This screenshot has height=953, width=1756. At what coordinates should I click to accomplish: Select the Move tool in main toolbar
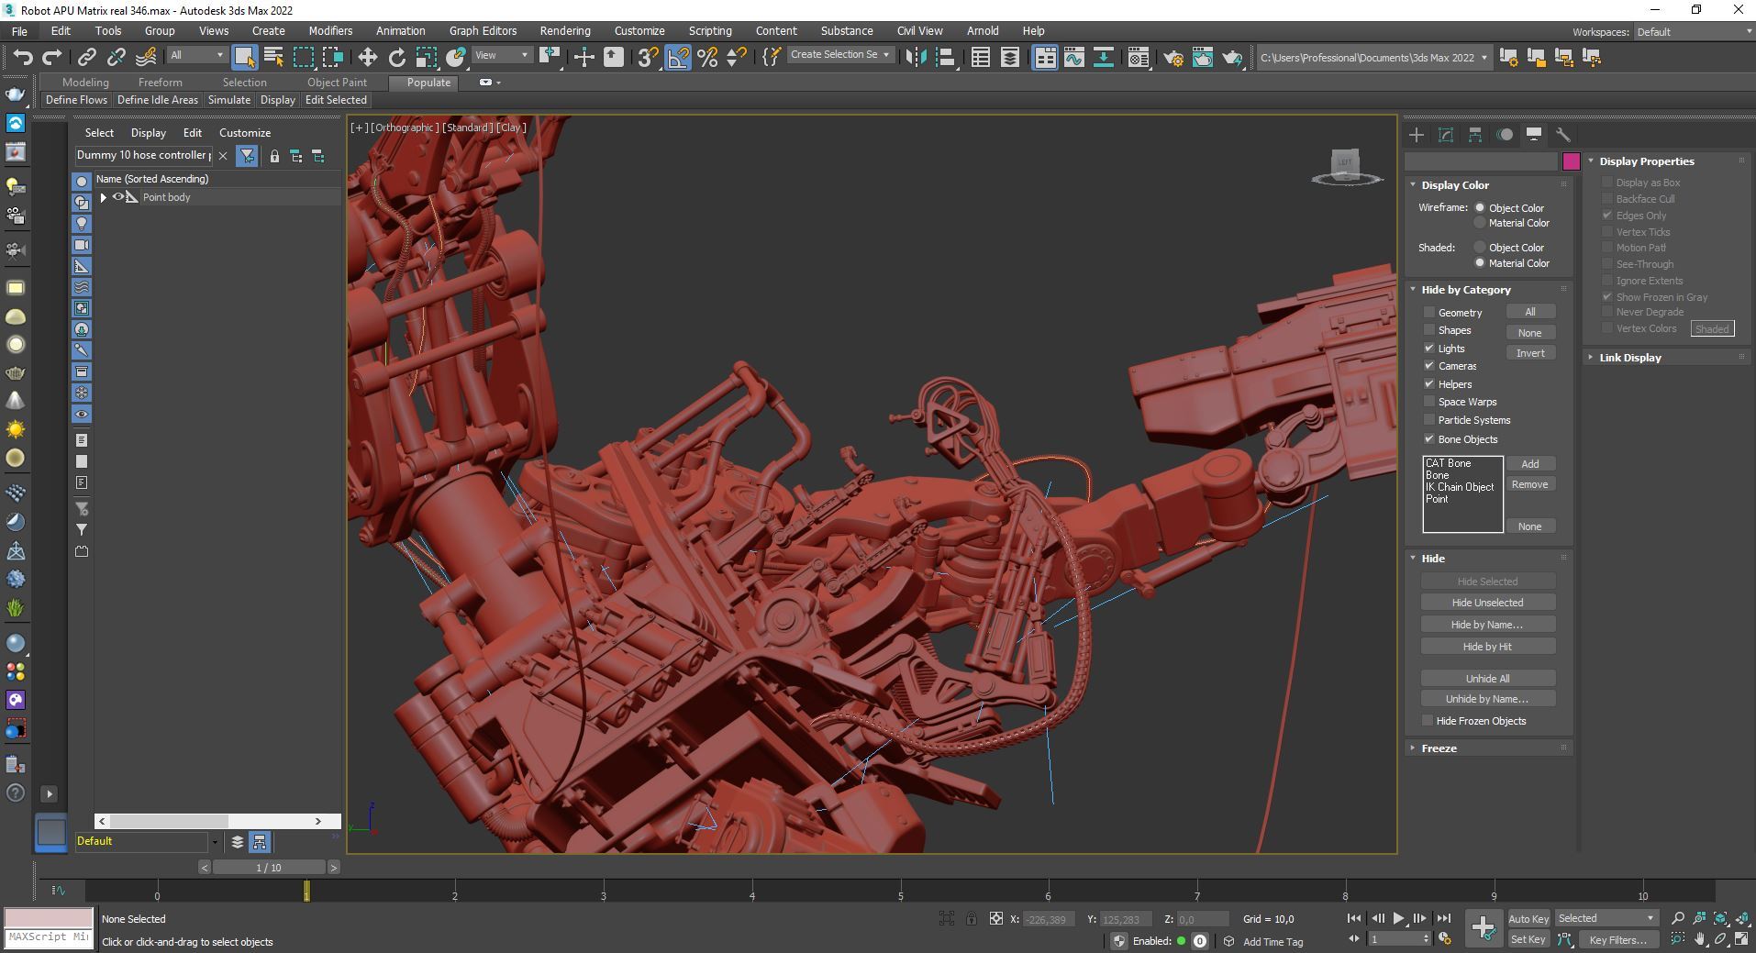(367, 58)
